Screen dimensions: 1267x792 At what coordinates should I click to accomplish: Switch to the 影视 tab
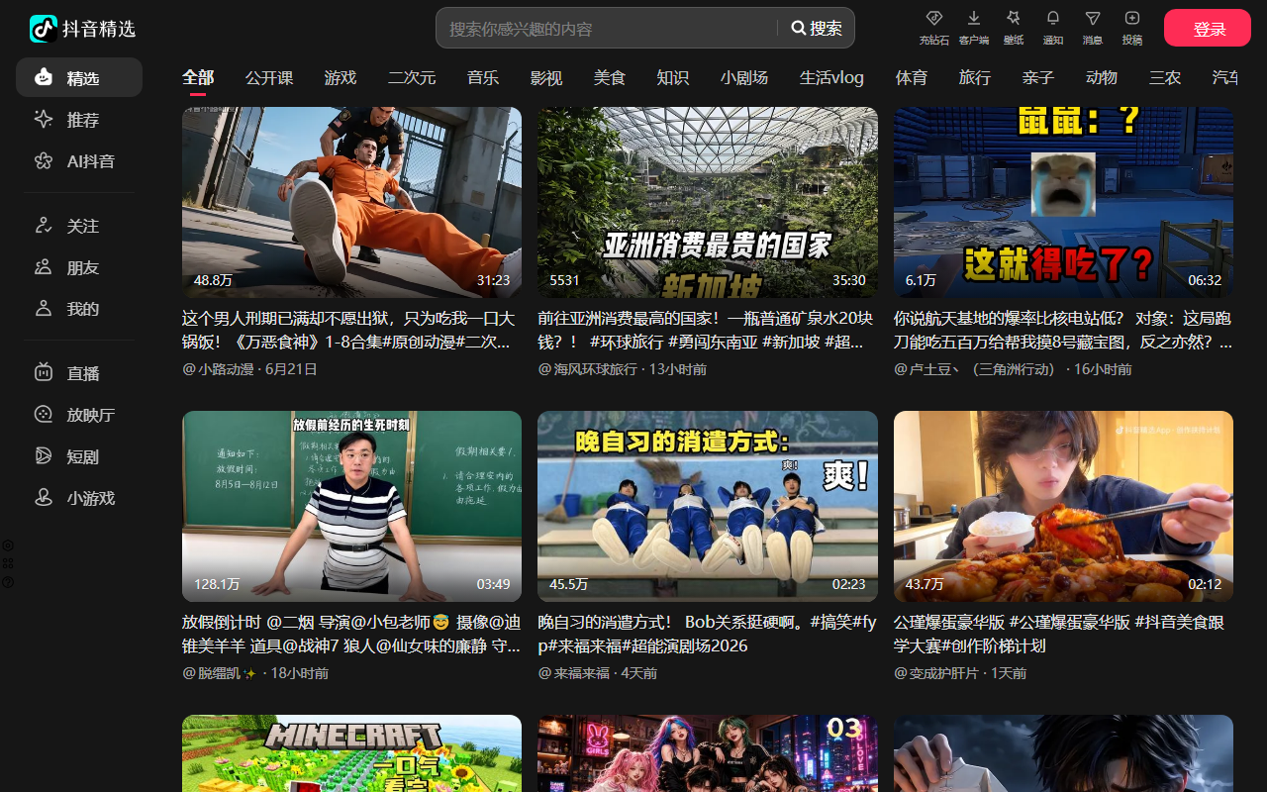coord(546,77)
